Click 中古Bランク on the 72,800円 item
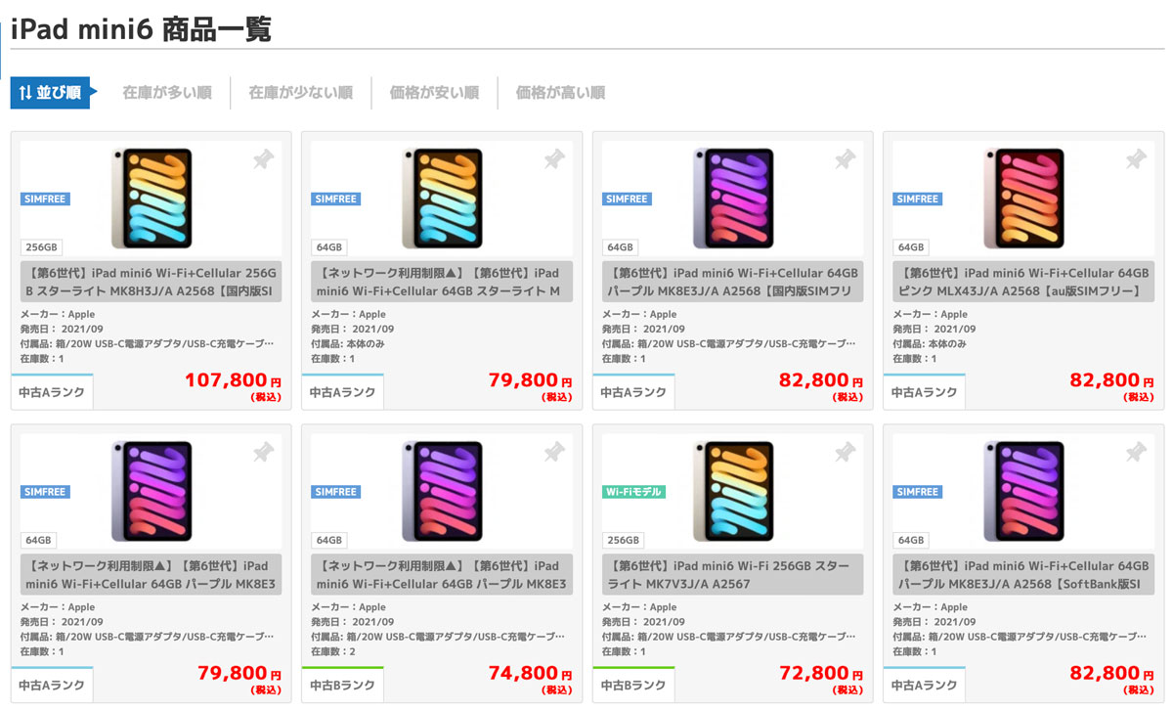Image resolution: width=1173 pixels, height=710 pixels. tap(633, 686)
